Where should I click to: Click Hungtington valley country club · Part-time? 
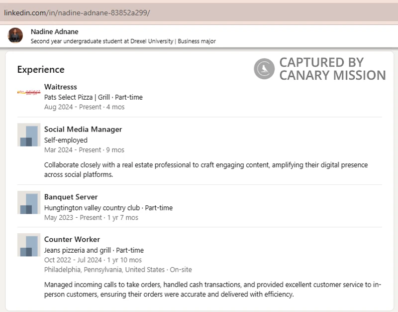point(108,208)
